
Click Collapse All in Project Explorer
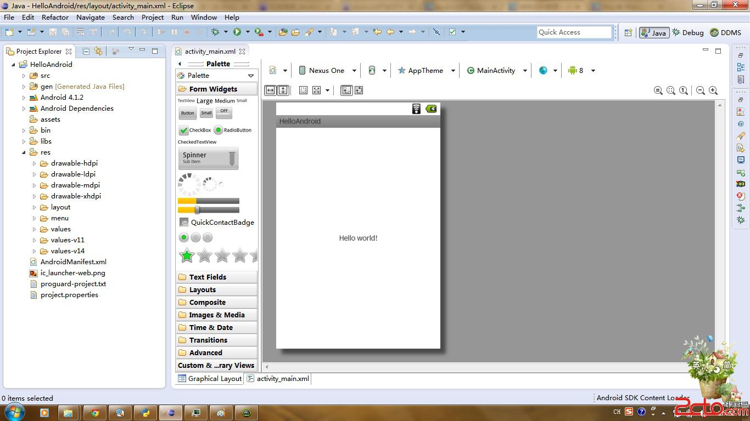[86, 51]
